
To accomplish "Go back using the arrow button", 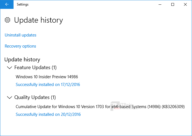I will point(7,4).
